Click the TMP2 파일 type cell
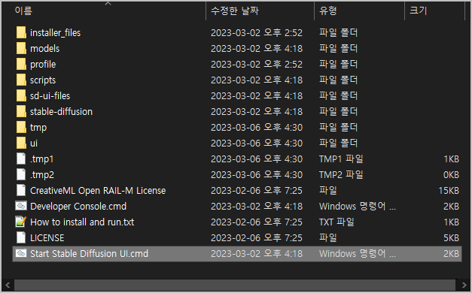Image resolution: width=472 pixels, height=293 pixels. (x=341, y=174)
